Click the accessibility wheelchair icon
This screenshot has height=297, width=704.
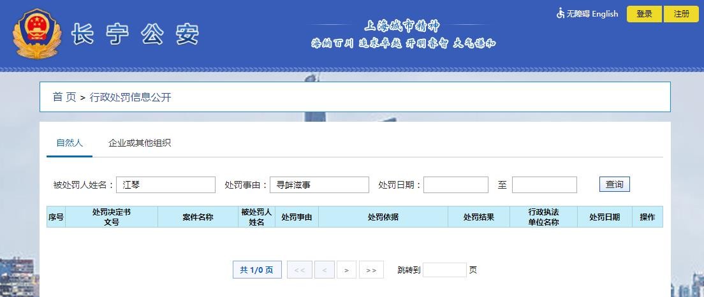(561, 13)
